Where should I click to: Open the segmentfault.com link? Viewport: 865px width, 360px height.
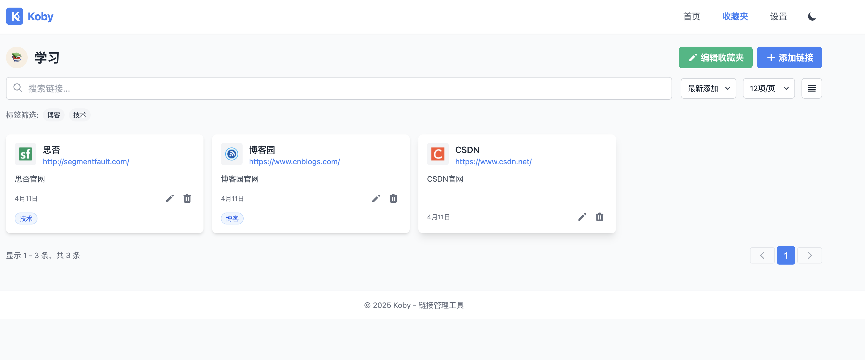(x=86, y=161)
